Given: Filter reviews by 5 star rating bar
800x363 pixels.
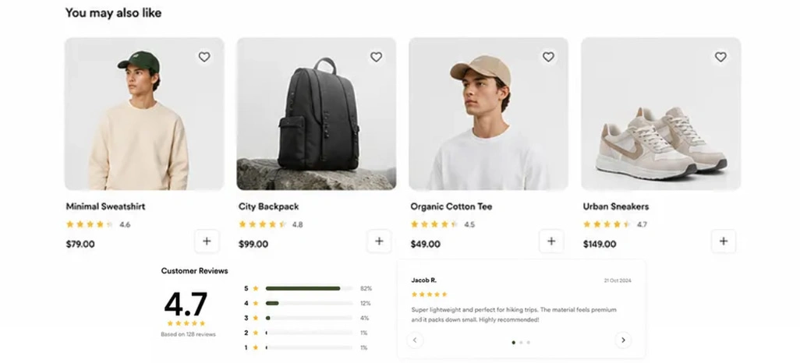Looking at the screenshot, I should (x=308, y=288).
